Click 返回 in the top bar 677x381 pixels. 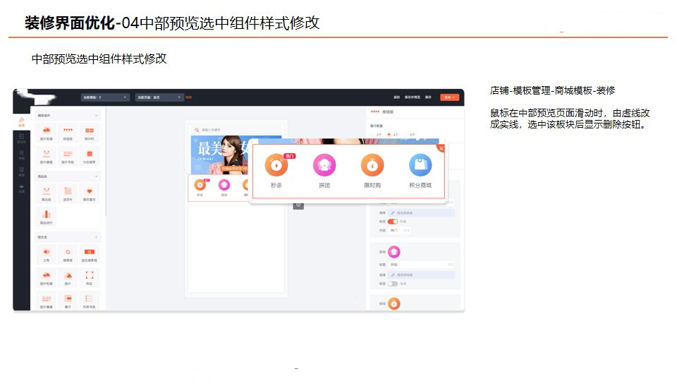point(396,97)
